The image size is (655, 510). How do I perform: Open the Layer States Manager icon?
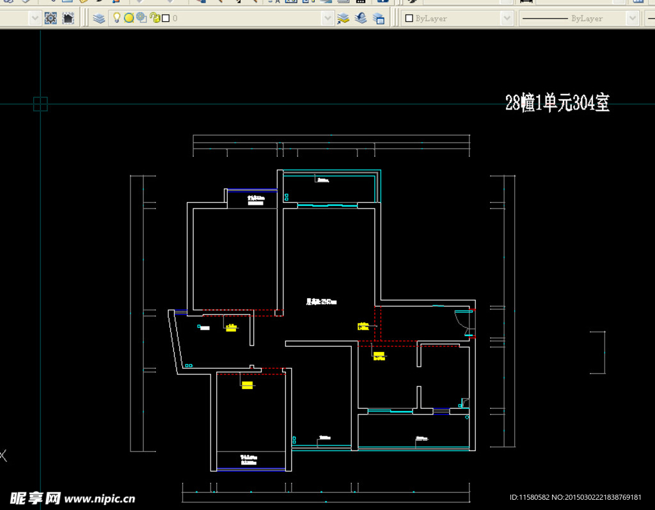(379, 19)
